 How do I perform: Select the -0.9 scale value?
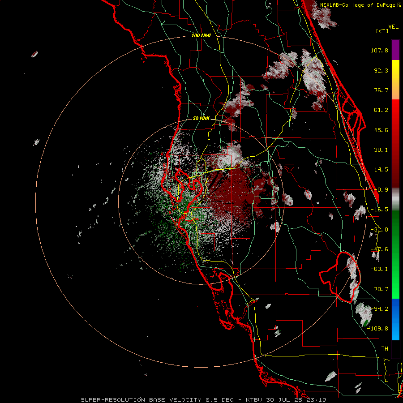tap(381, 190)
